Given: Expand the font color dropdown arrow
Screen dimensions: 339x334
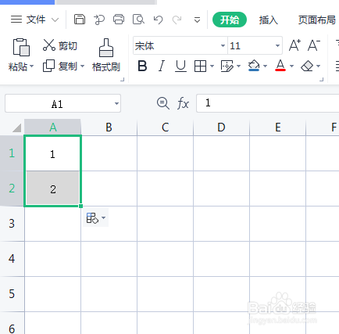Looking at the screenshot, I should 291,66.
